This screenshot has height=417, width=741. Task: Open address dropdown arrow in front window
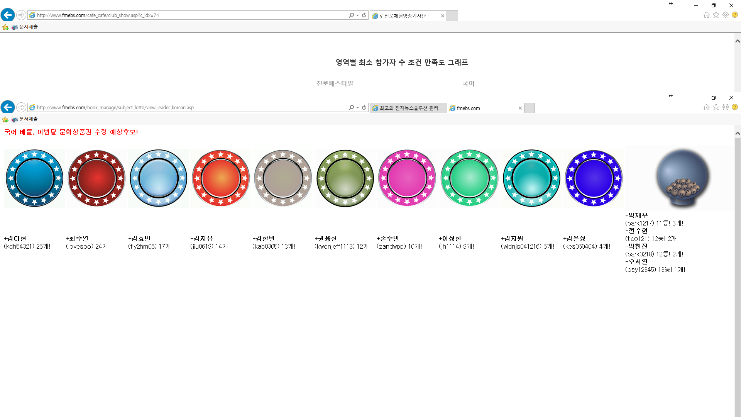358,107
